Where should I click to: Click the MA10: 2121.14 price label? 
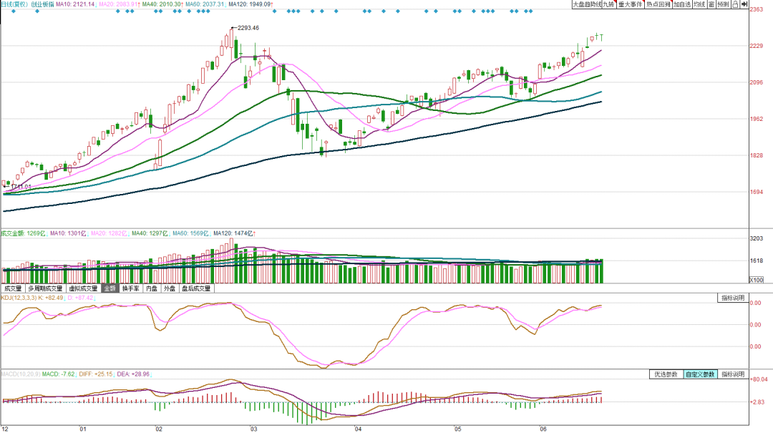[75, 4]
